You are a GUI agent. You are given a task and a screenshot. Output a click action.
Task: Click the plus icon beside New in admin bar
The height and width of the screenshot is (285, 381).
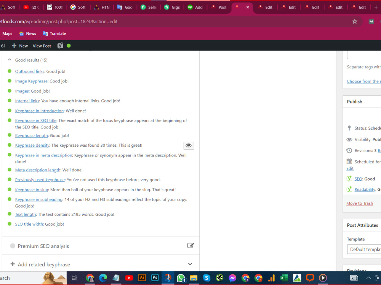tap(14, 46)
